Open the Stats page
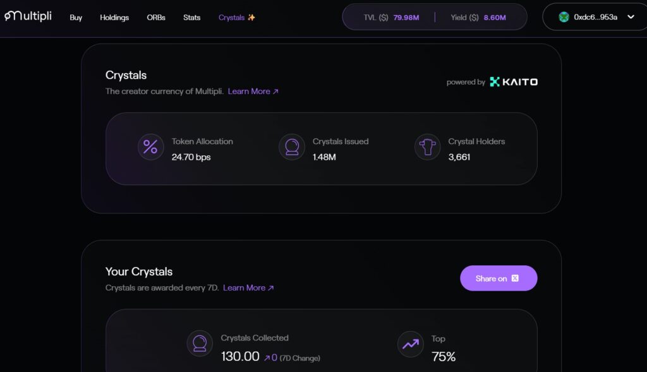The width and height of the screenshot is (647, 372). (192, 18)
